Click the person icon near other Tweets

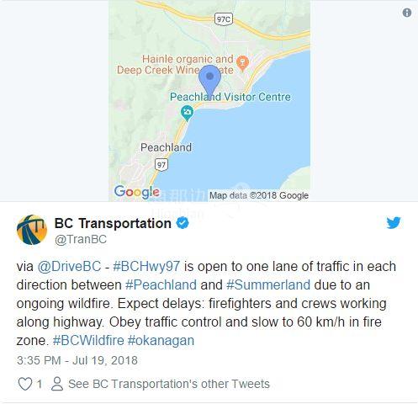tap(57, 384)
